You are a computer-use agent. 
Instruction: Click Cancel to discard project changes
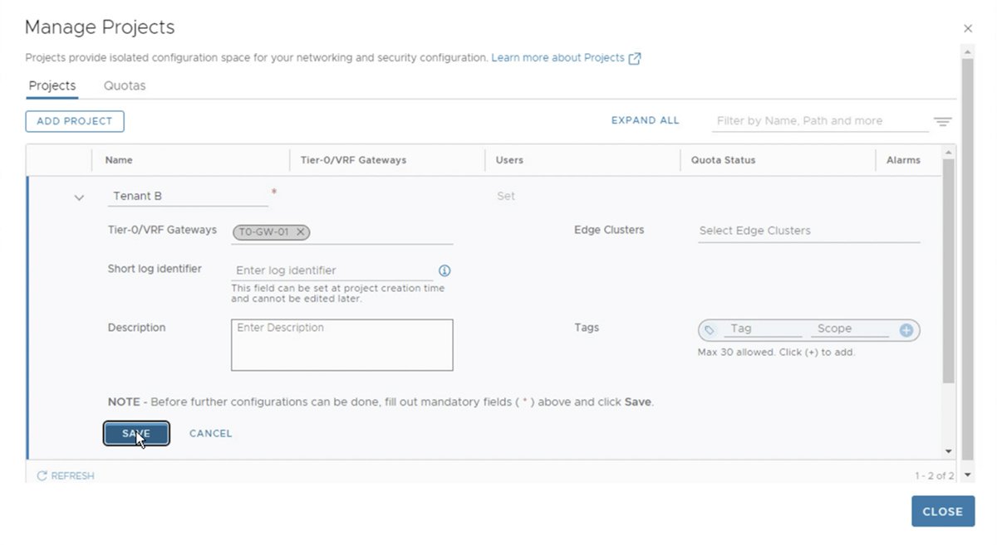click(x=210, y=434)
